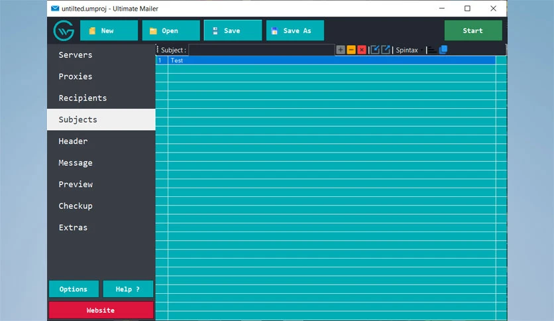The image size is (554, 321).
Task: Create a new project with New
Action: [x=109, y=31]
